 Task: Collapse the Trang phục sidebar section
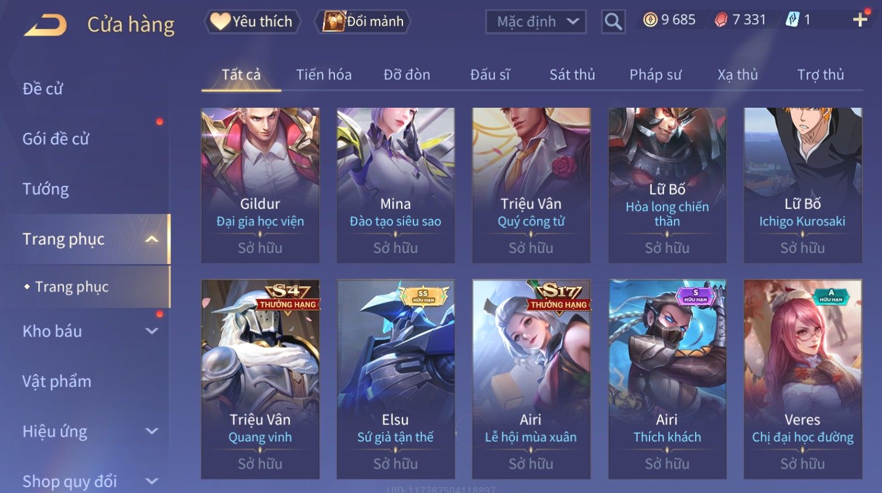point(152,239)
